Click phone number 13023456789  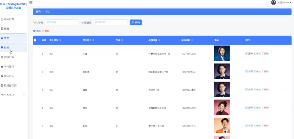[x=188, y=108]
